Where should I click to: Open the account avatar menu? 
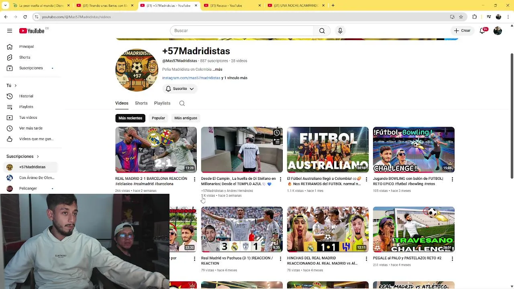coord(498,31)
